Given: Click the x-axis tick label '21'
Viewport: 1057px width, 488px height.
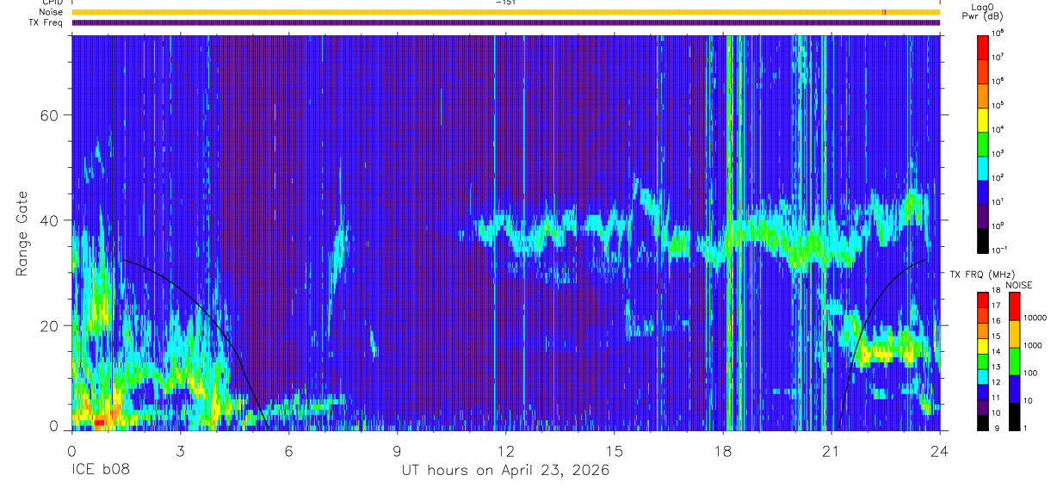Looking at the screenshot, I should coord(831,450).
